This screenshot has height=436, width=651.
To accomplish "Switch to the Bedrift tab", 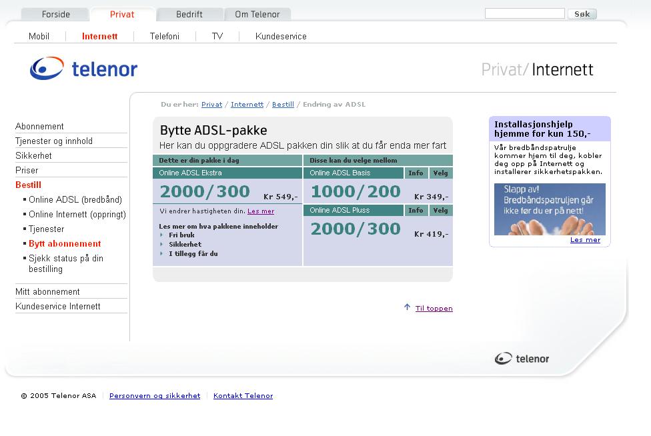I will coord(189,14).
